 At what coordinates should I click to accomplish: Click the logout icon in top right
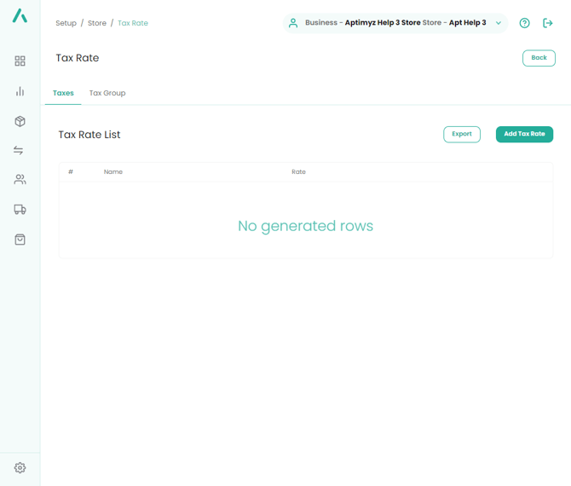(x=548, y=23)
